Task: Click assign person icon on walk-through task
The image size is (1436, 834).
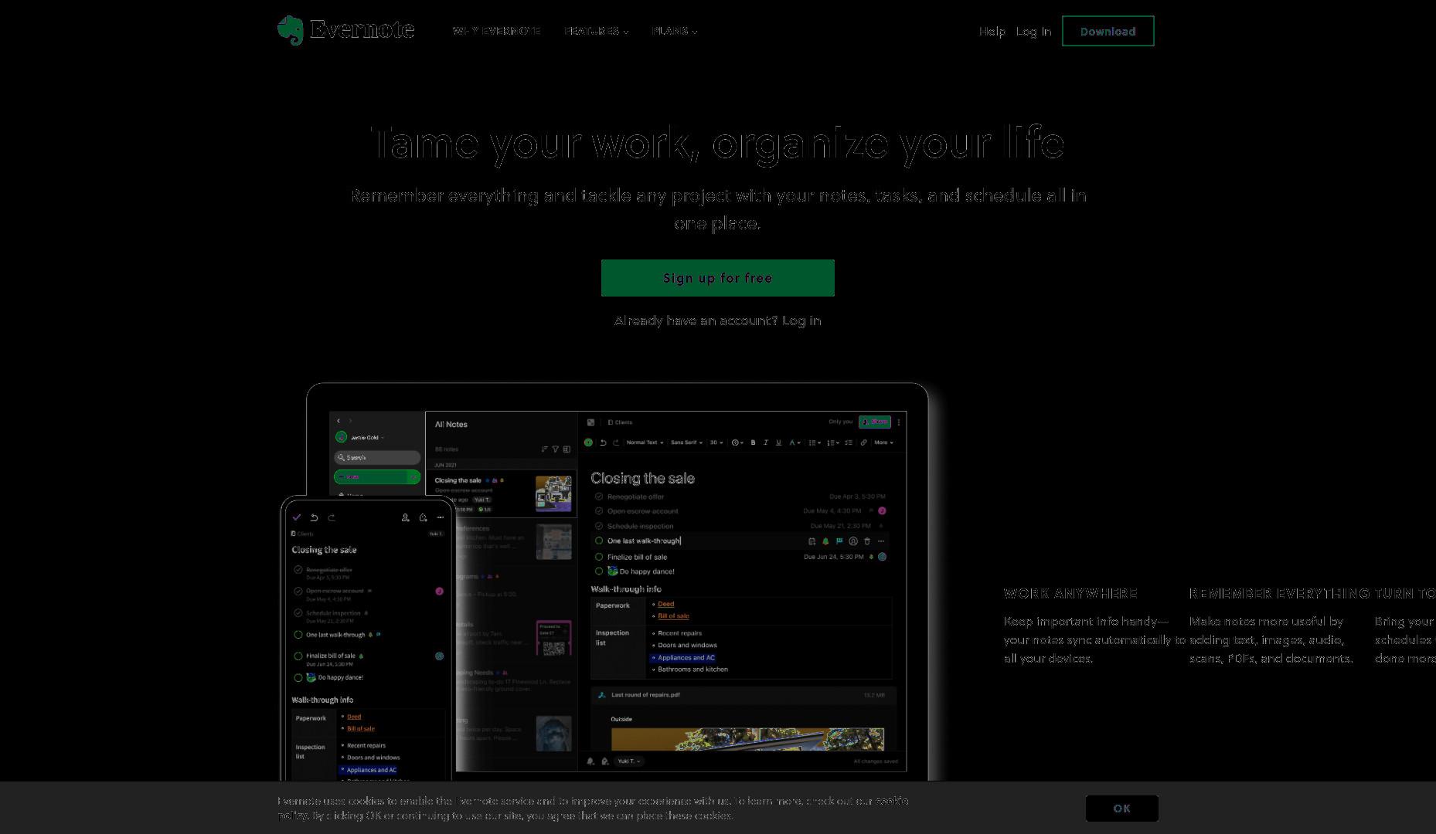Action: 853,541
